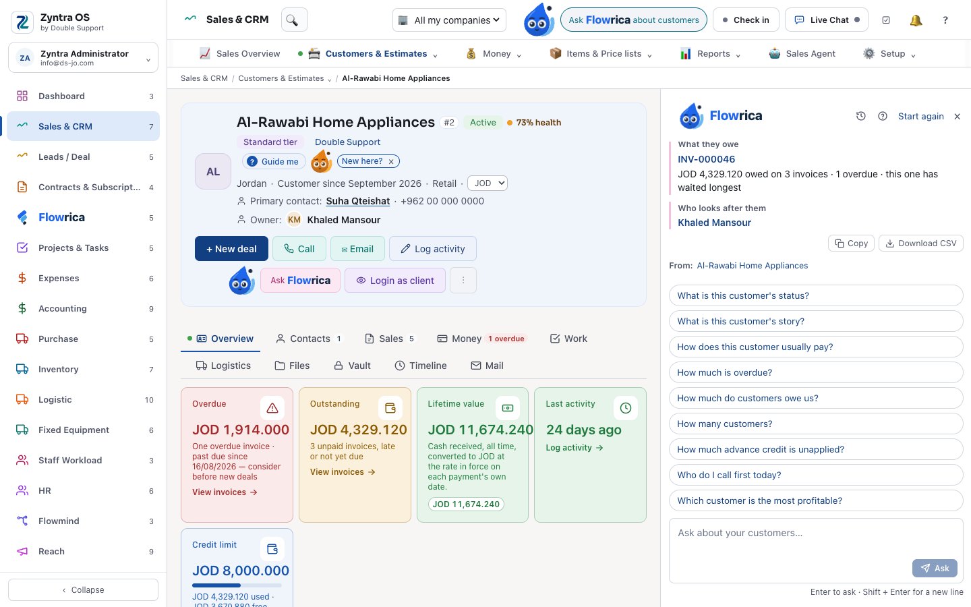The image size is (971, 607).
Task: Close the Flowrica side panel
Action: (957, 116)
